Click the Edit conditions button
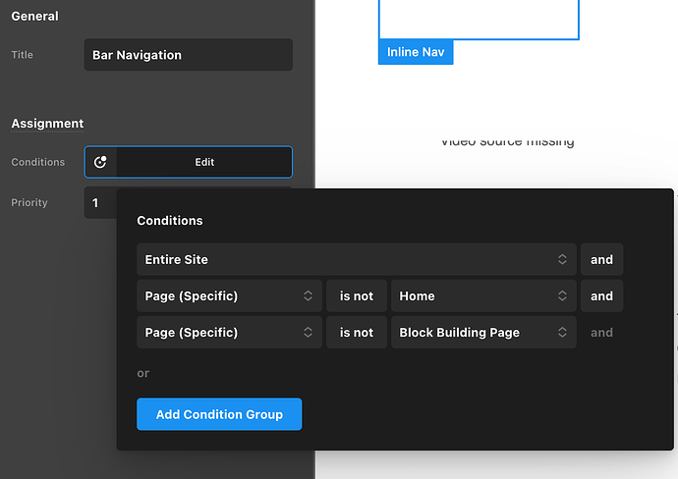This screenshot has width=678, height=479. (203, 162)
